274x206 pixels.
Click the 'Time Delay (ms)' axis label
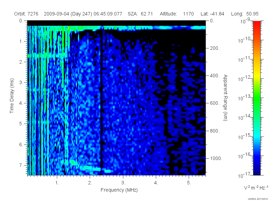[x=12, y=96]
